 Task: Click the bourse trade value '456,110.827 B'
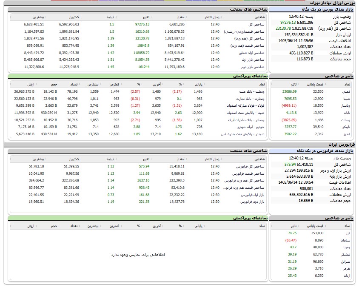coord(301,53)
